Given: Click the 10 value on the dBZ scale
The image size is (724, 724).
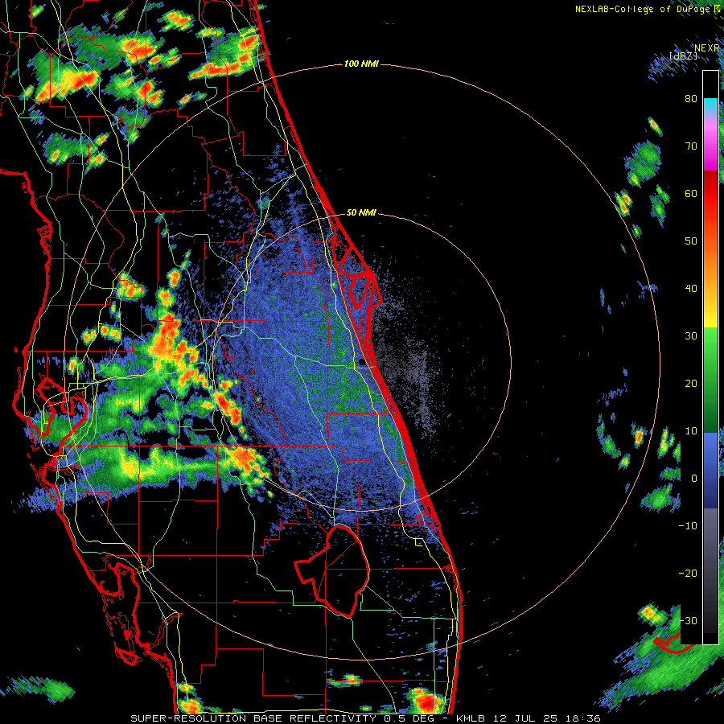Looking at the screenshot, I should (x=691, y=431).
